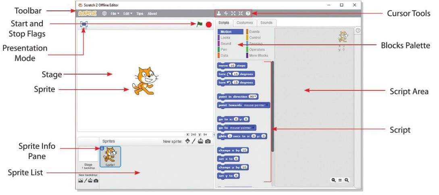Take new backdrop from camera
The width and height of the screenshot is (439, 195).
tap(96, 181)
